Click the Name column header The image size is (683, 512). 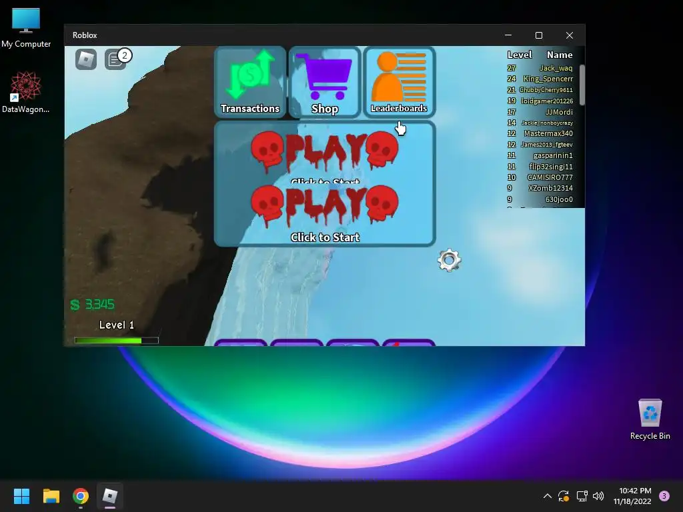tap(560, 55)
